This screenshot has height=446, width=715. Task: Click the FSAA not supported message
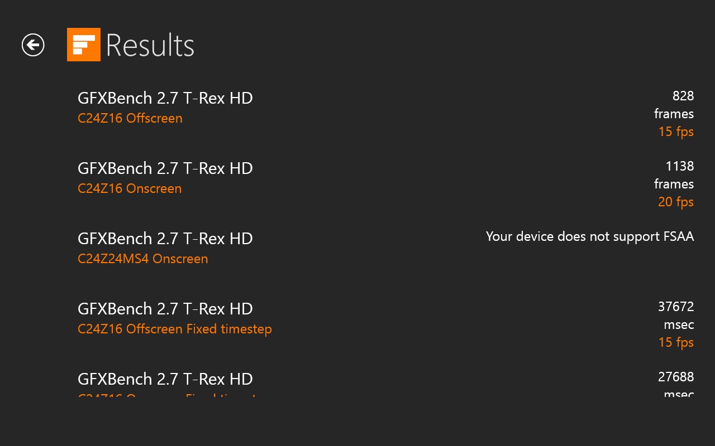tap(590, 236)
